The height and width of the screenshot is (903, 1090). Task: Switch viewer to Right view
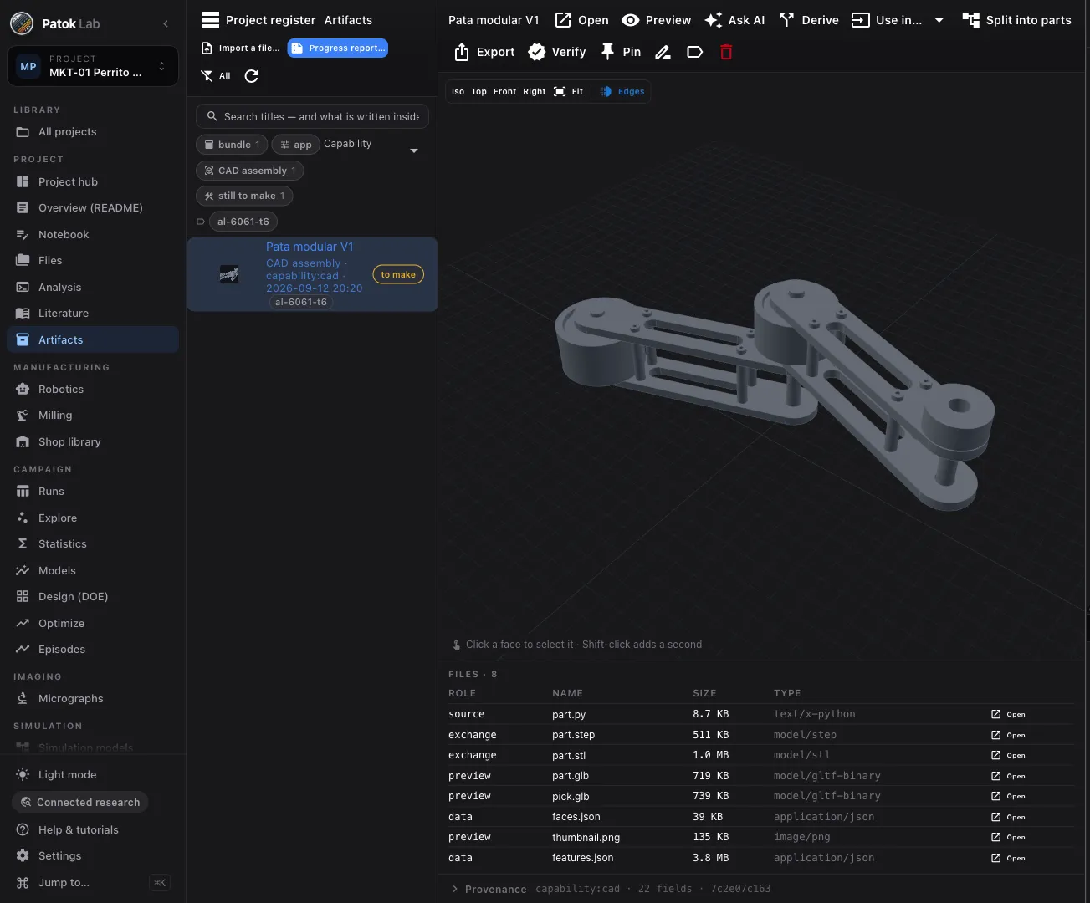coord(535,92)
